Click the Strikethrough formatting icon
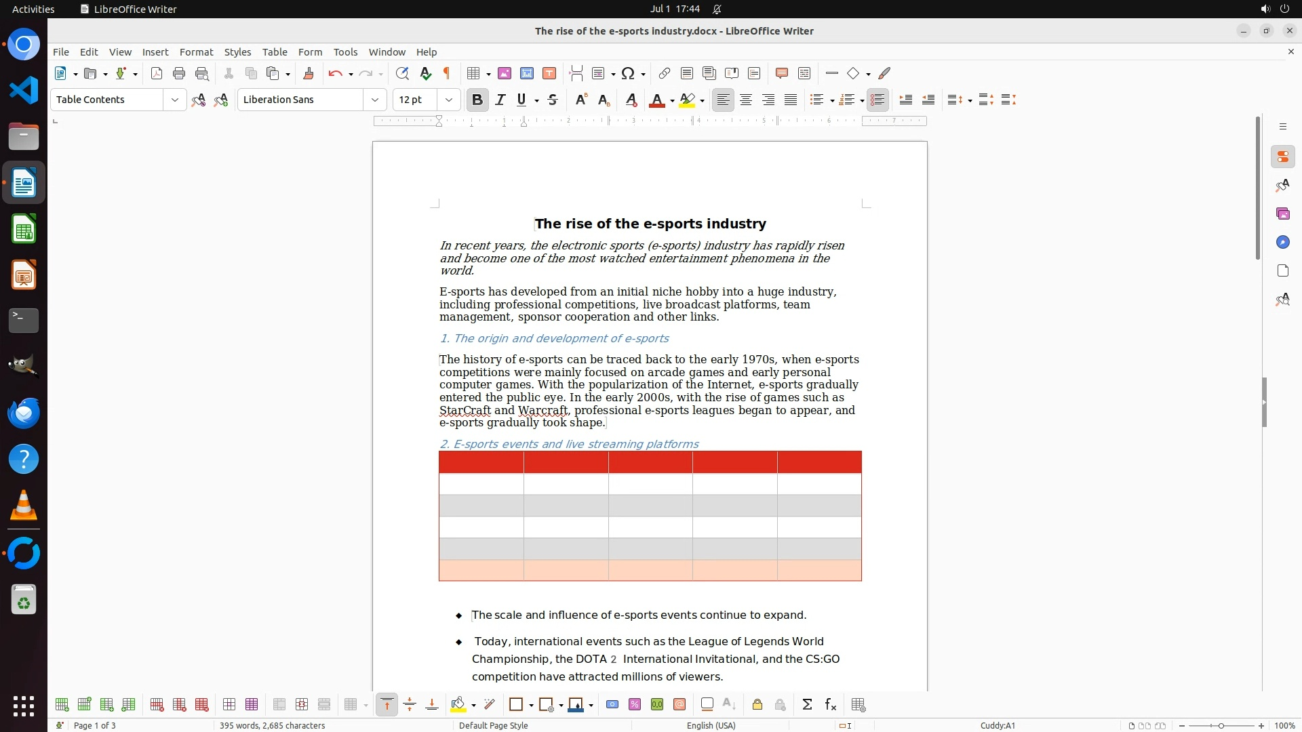This screenshot has height=732, width=1302. 553,100
